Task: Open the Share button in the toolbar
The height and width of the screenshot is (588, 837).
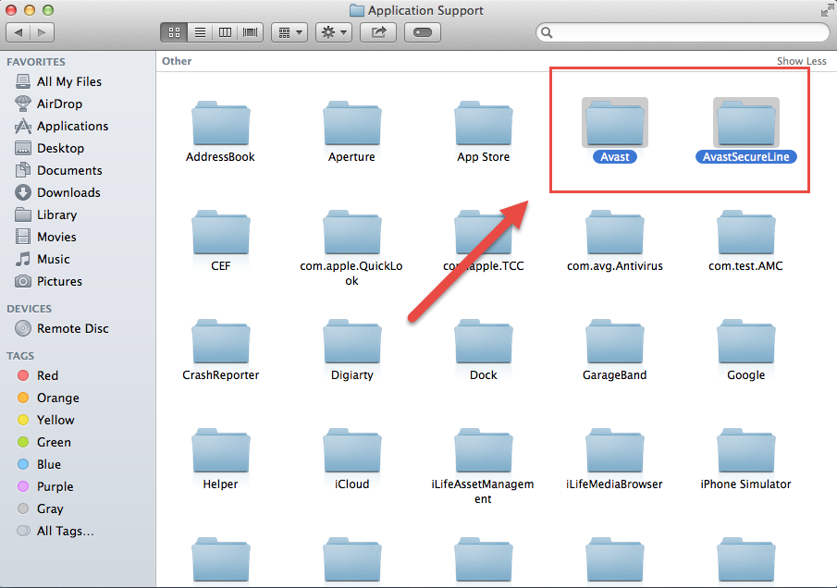Action: [x=380, y=31]
